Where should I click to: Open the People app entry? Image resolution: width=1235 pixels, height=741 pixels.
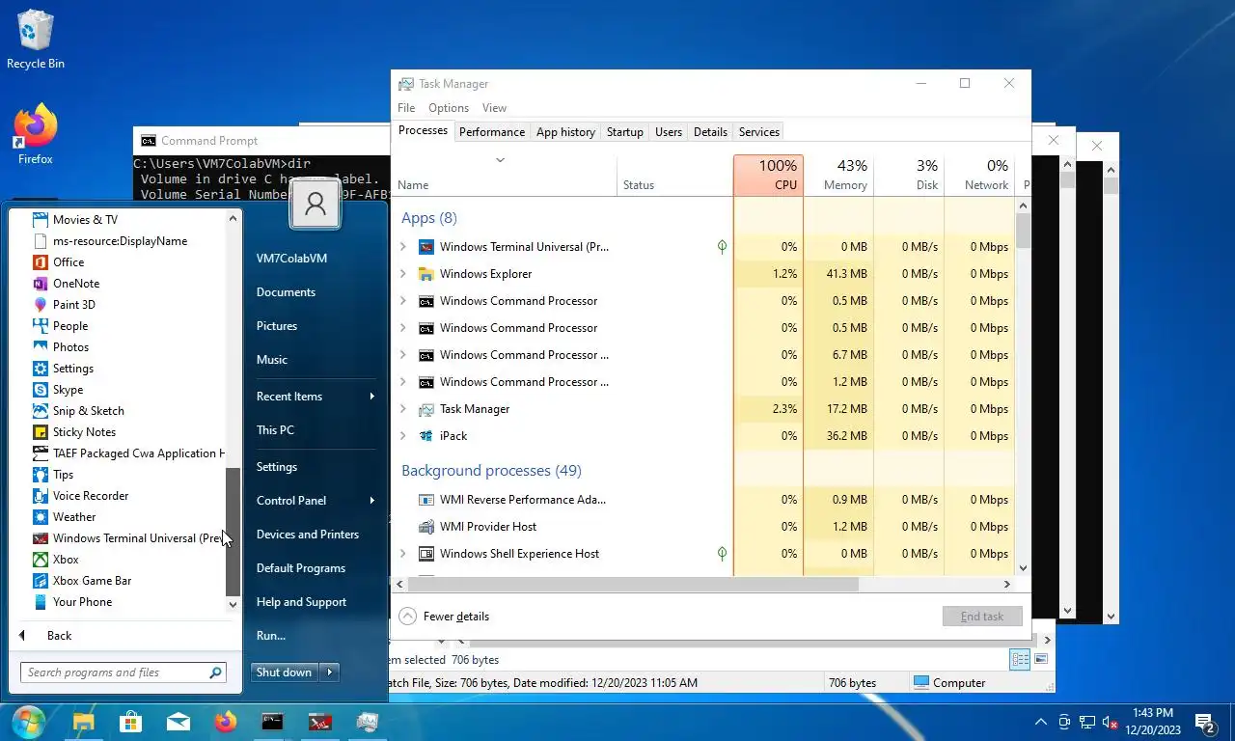coord(70,326)
